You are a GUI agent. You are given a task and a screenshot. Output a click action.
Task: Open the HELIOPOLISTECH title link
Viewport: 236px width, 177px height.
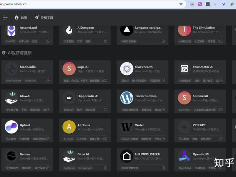(x=148, y=154)
